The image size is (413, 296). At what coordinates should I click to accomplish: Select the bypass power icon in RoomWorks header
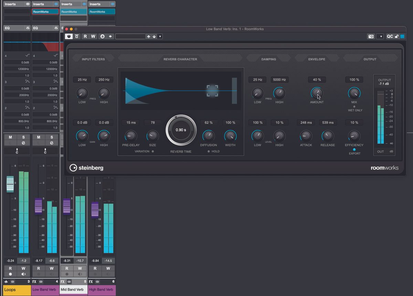[69, 36]
